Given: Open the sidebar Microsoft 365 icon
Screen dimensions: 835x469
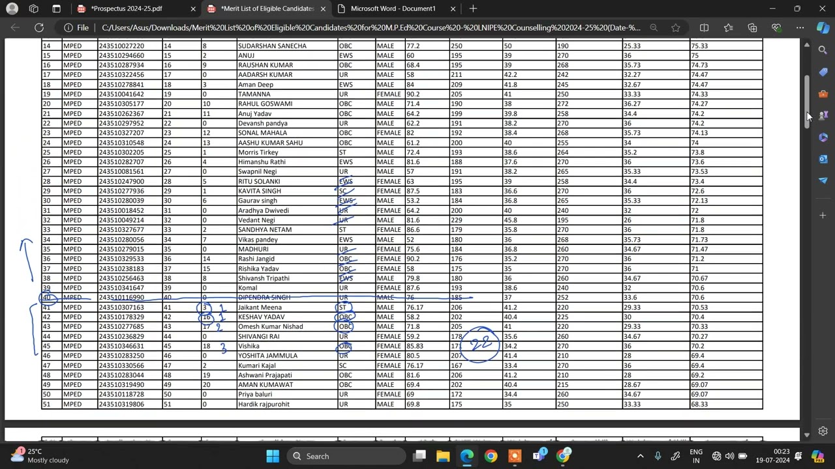Looking at the screenshot, I should pos(823,137).
